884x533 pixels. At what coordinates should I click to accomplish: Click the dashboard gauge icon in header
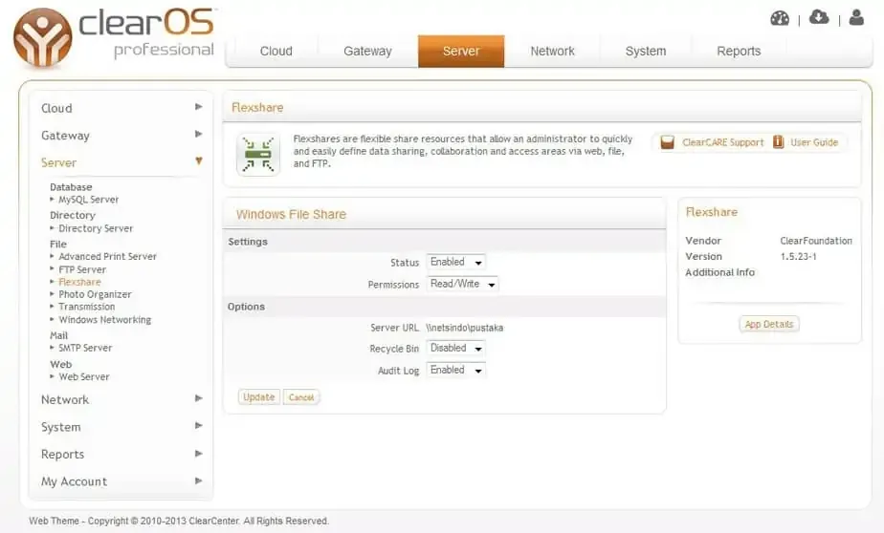tap(780, 18)
